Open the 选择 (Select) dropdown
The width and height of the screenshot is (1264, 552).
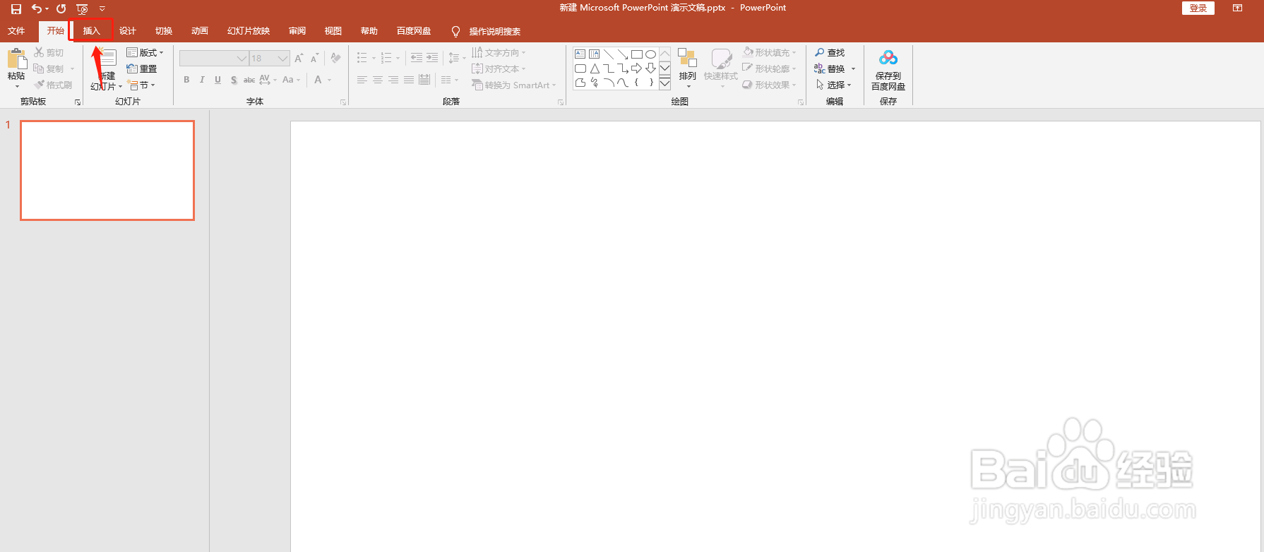click(x=833, y=85)
